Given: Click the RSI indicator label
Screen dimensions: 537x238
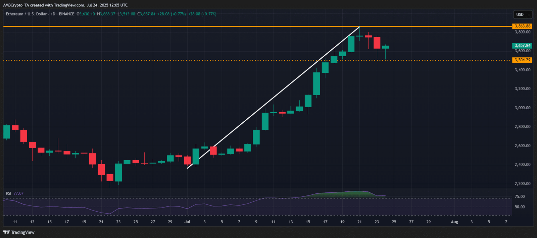Looking at the screenshot, I should coord(8,193).
